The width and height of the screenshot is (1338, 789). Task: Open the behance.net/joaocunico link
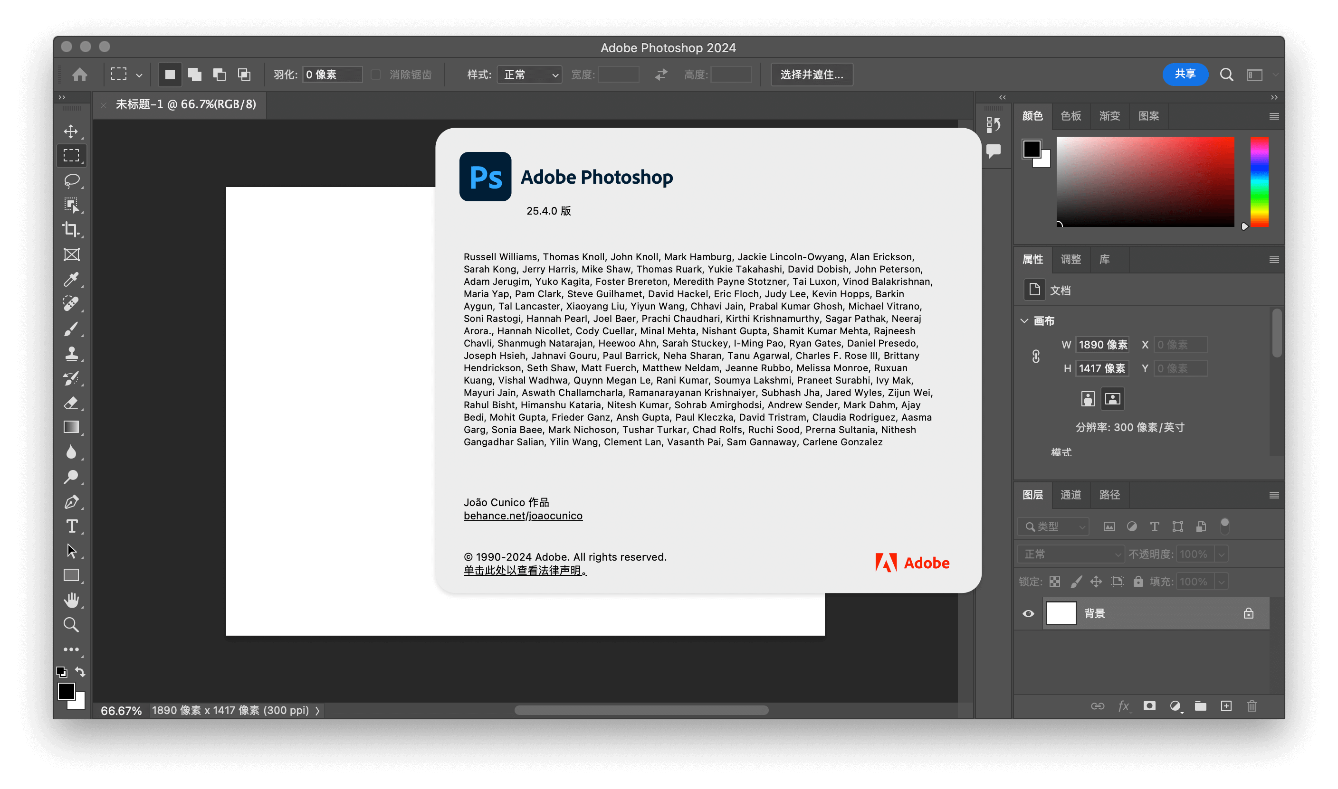click(523, 516)
